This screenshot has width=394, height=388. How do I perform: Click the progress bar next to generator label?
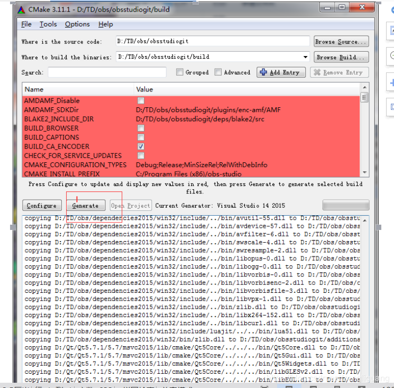click(346, 205)
